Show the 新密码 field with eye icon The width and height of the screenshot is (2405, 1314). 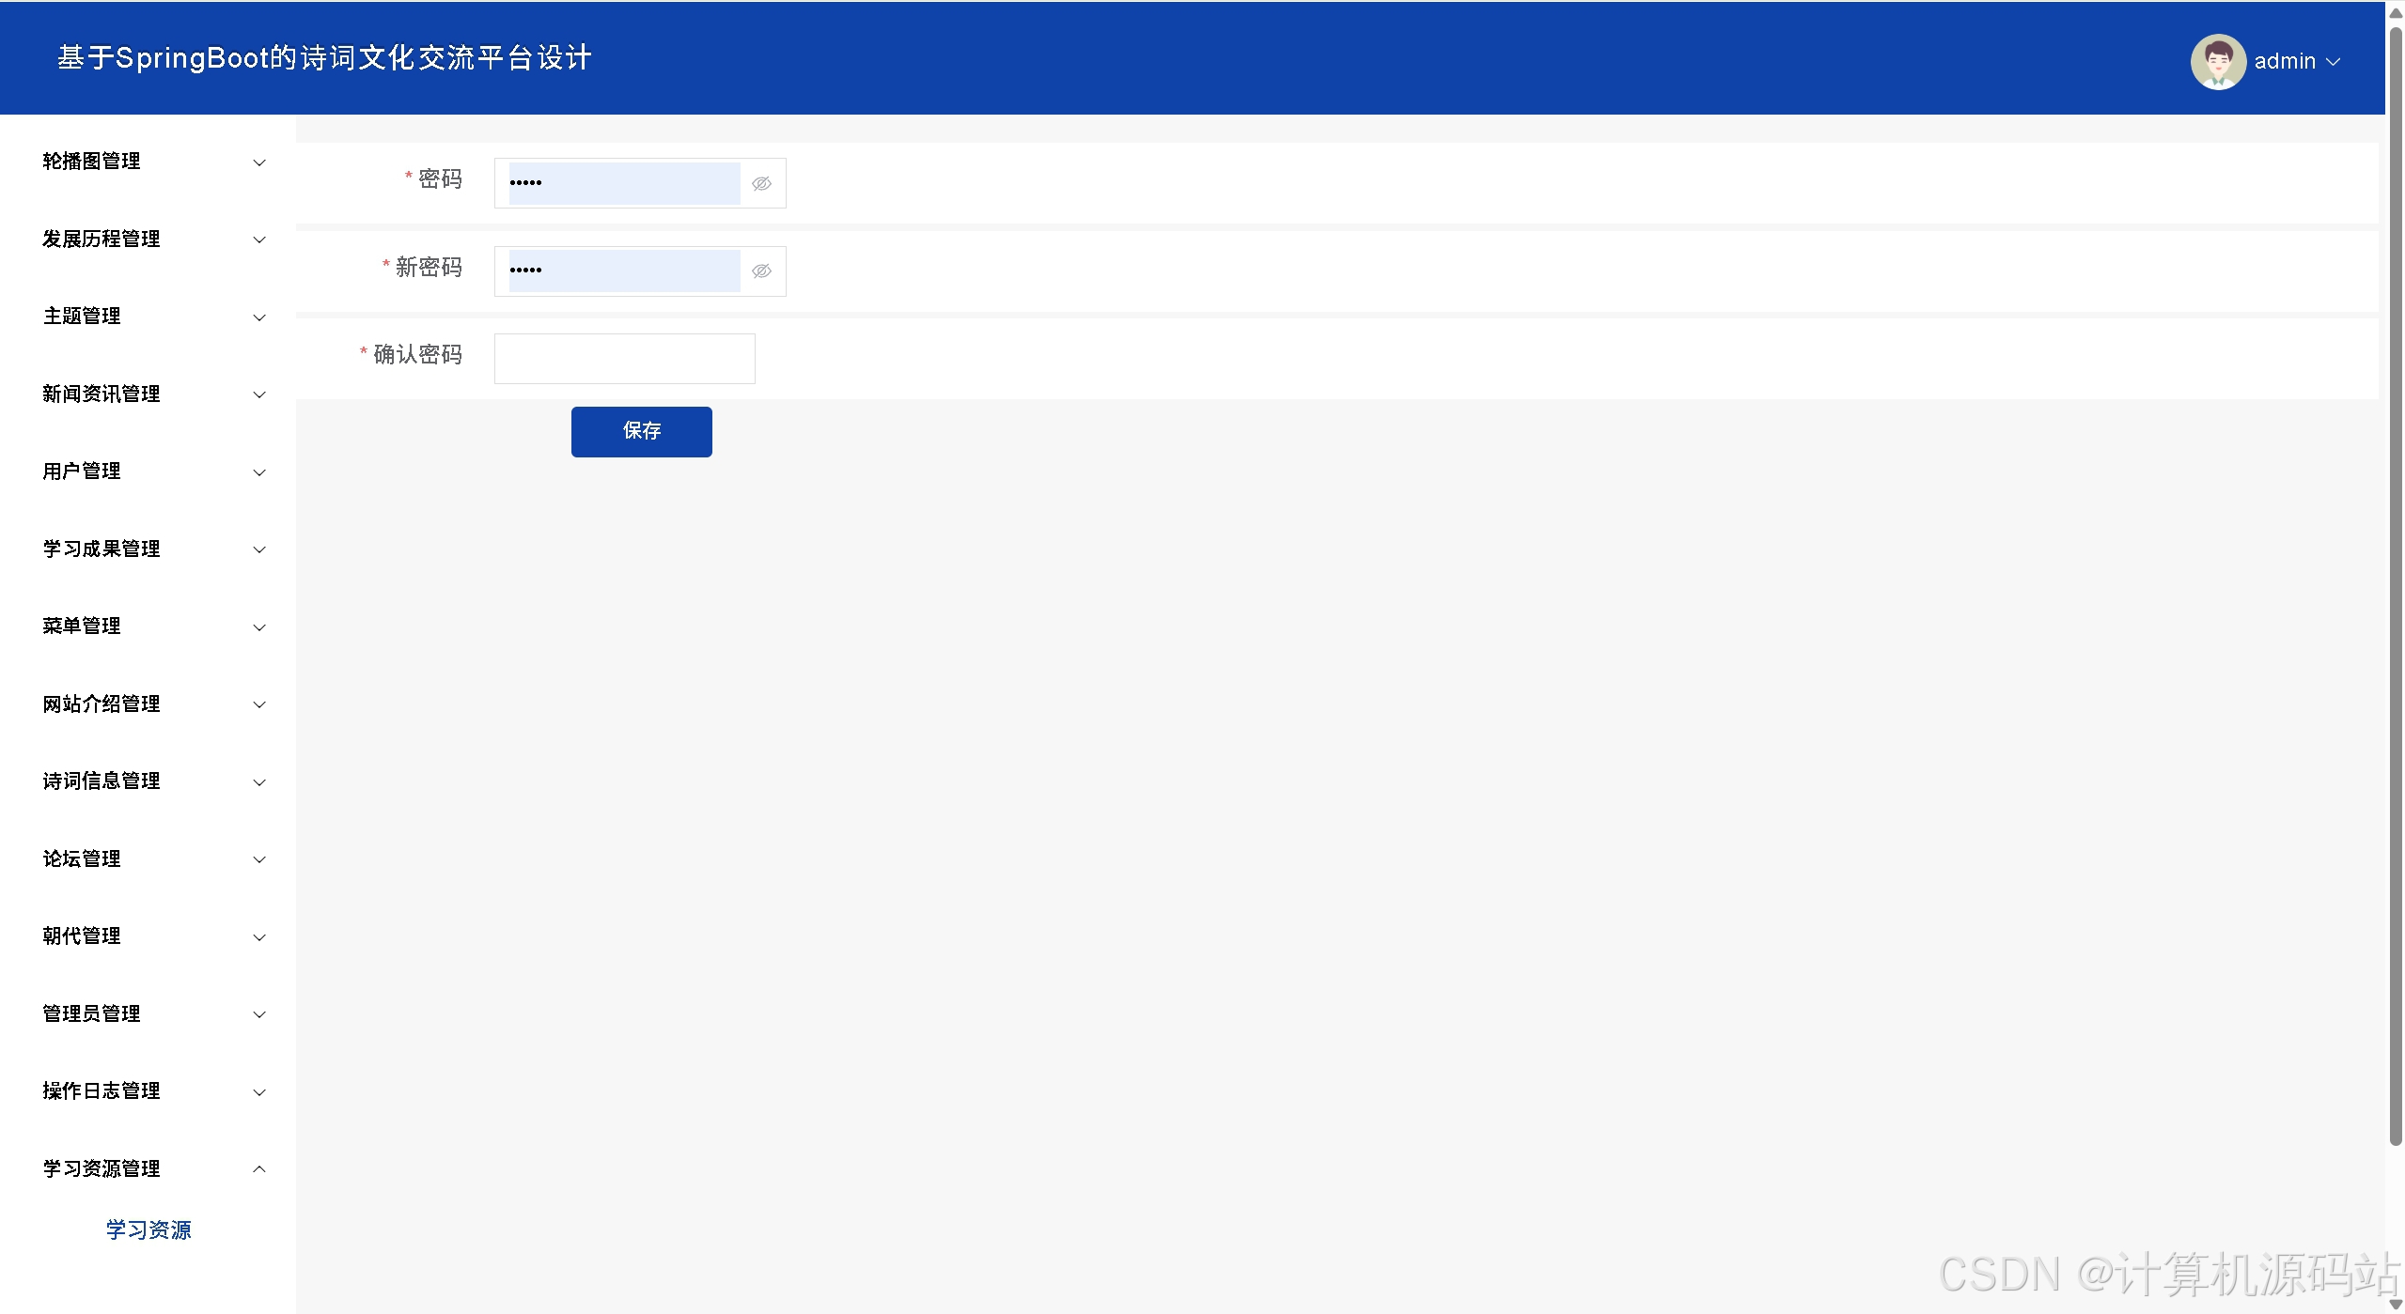click(x=761, y=271)
